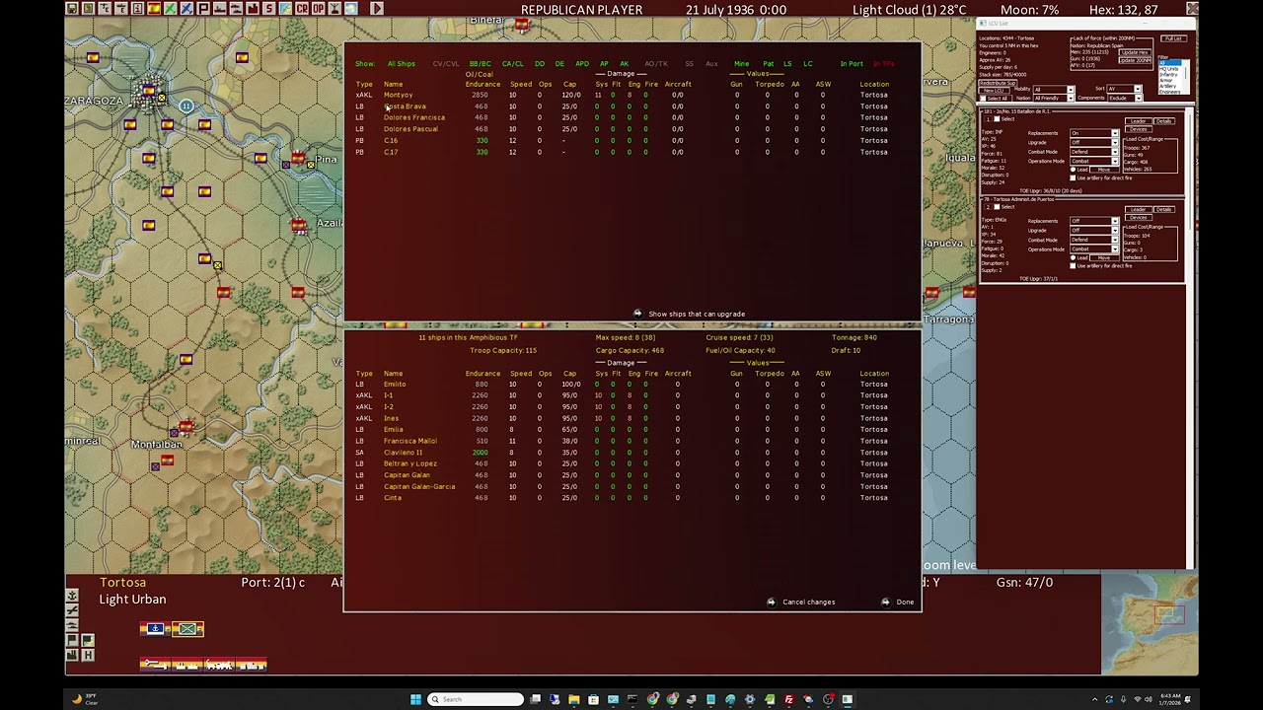Click the Spanish flag toolbar icon

tap(154, 8)
